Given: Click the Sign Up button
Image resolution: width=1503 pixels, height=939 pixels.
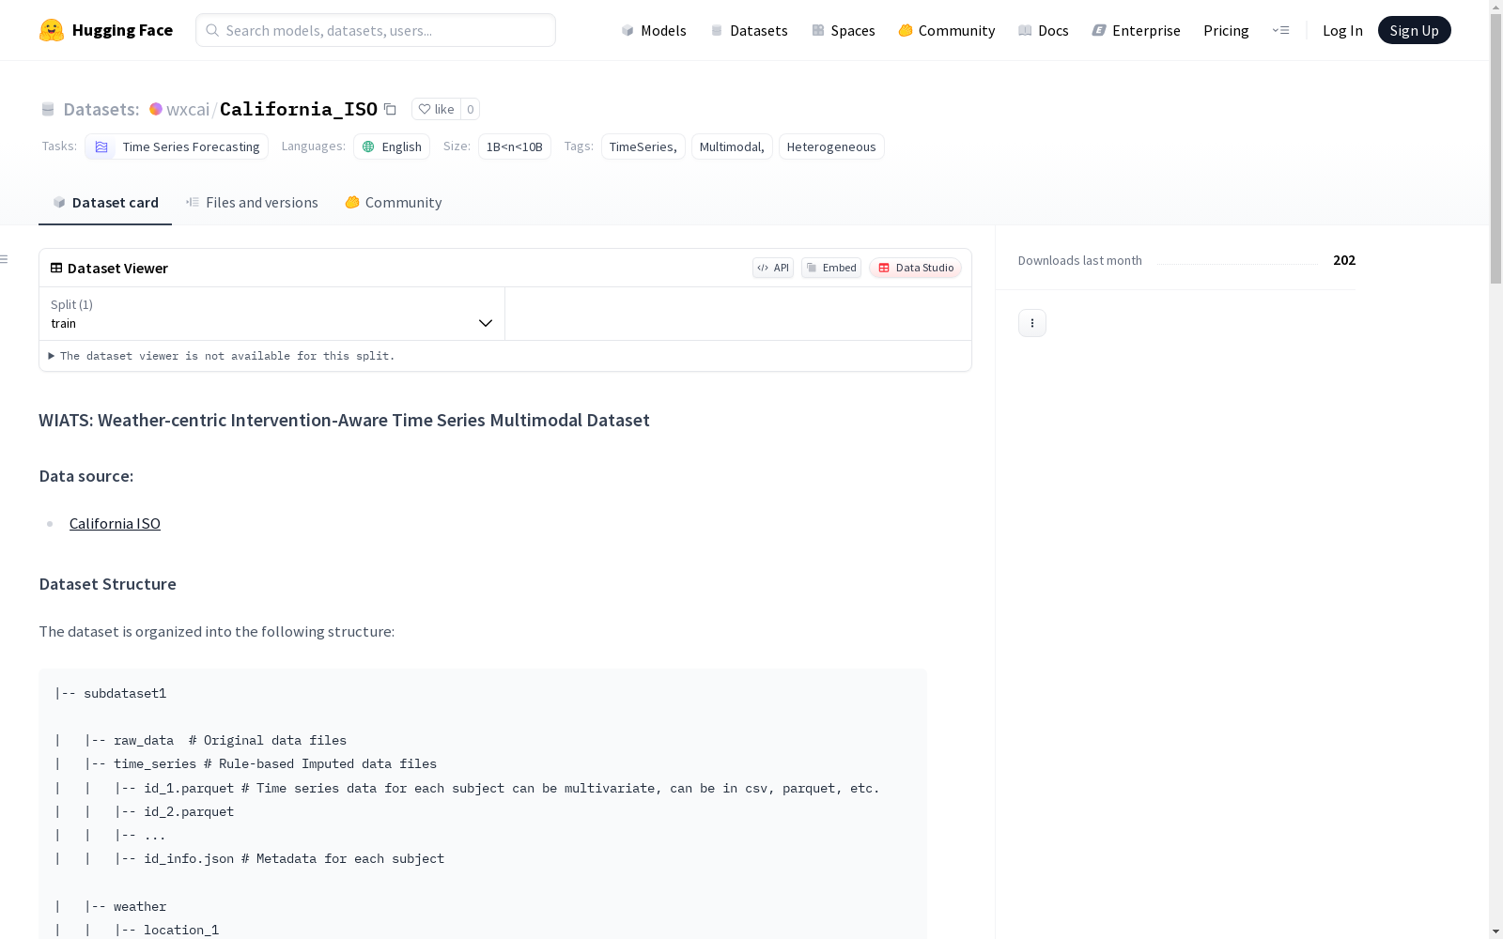Looking at the screenshot, I should (x=1414, y=30).
